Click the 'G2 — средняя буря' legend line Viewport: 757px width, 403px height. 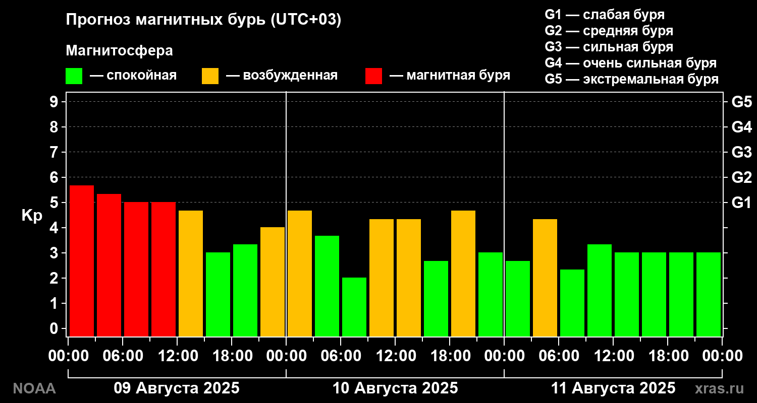click(609, 31)
